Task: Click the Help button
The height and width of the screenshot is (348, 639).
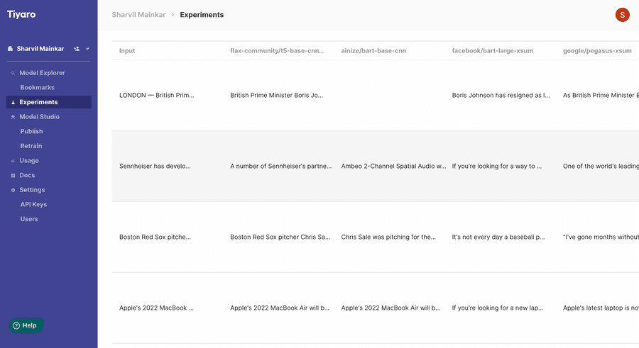Action: point(26,325)
